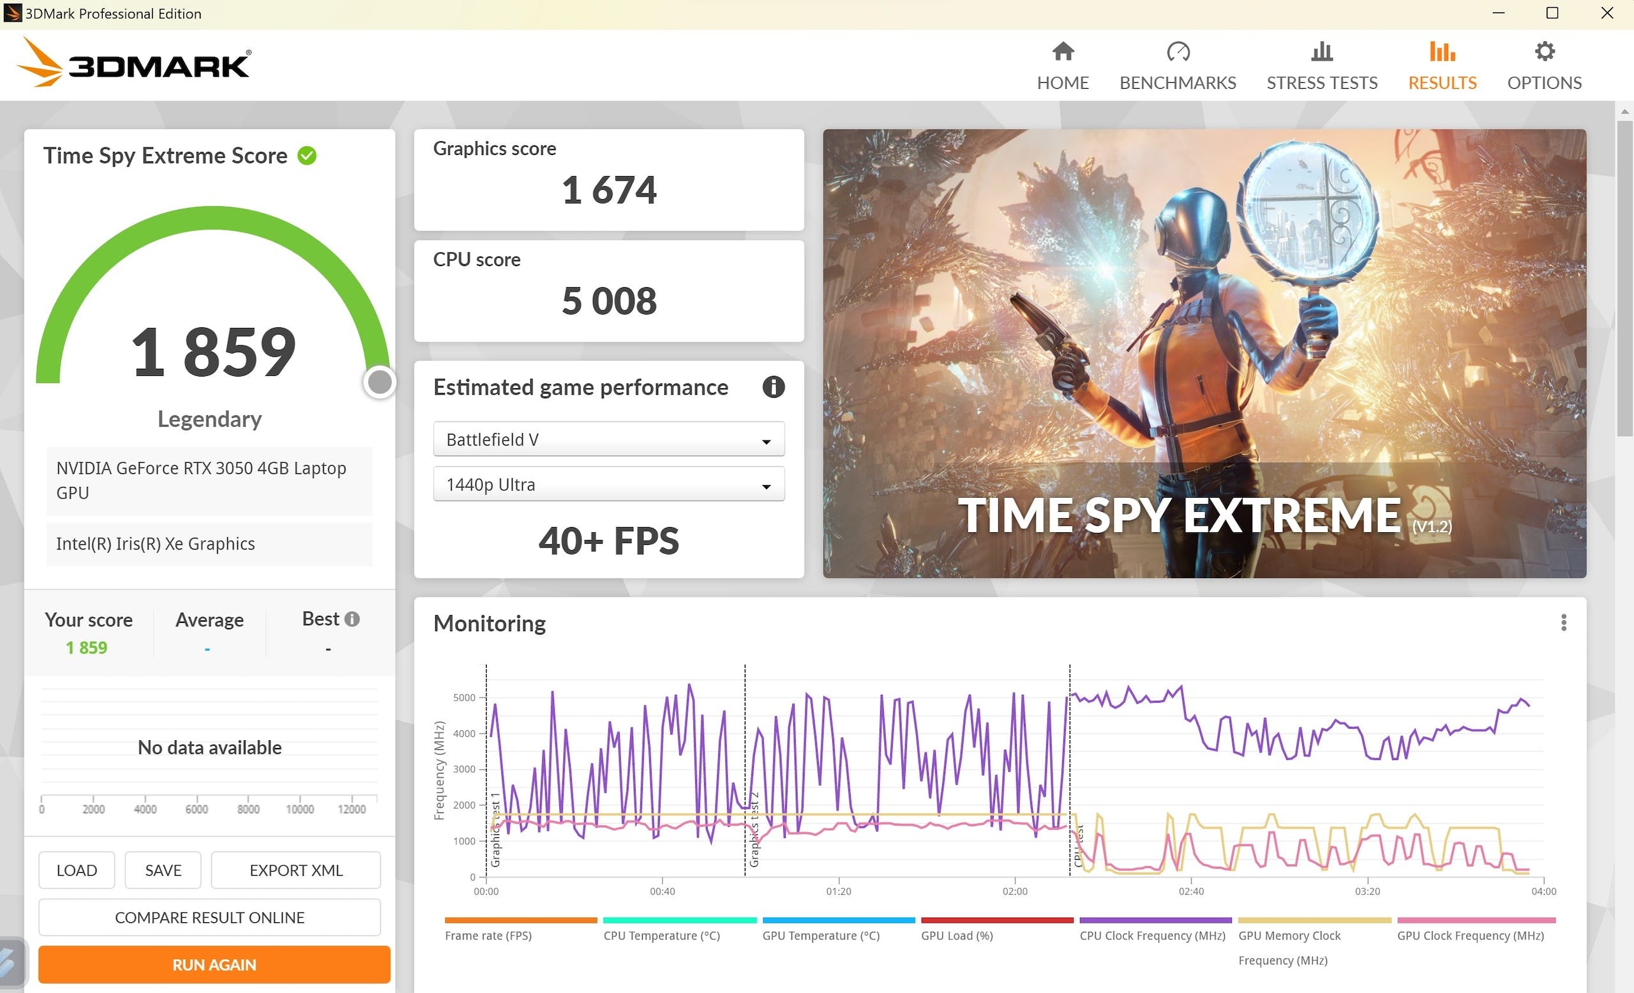1634x993 pixels.
Task: Click the Legendary rating label
Action: (x=209, y=419)
